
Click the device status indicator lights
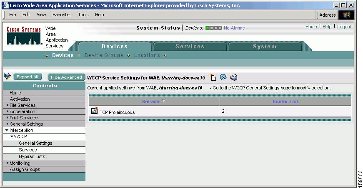[x=214, y=28]
